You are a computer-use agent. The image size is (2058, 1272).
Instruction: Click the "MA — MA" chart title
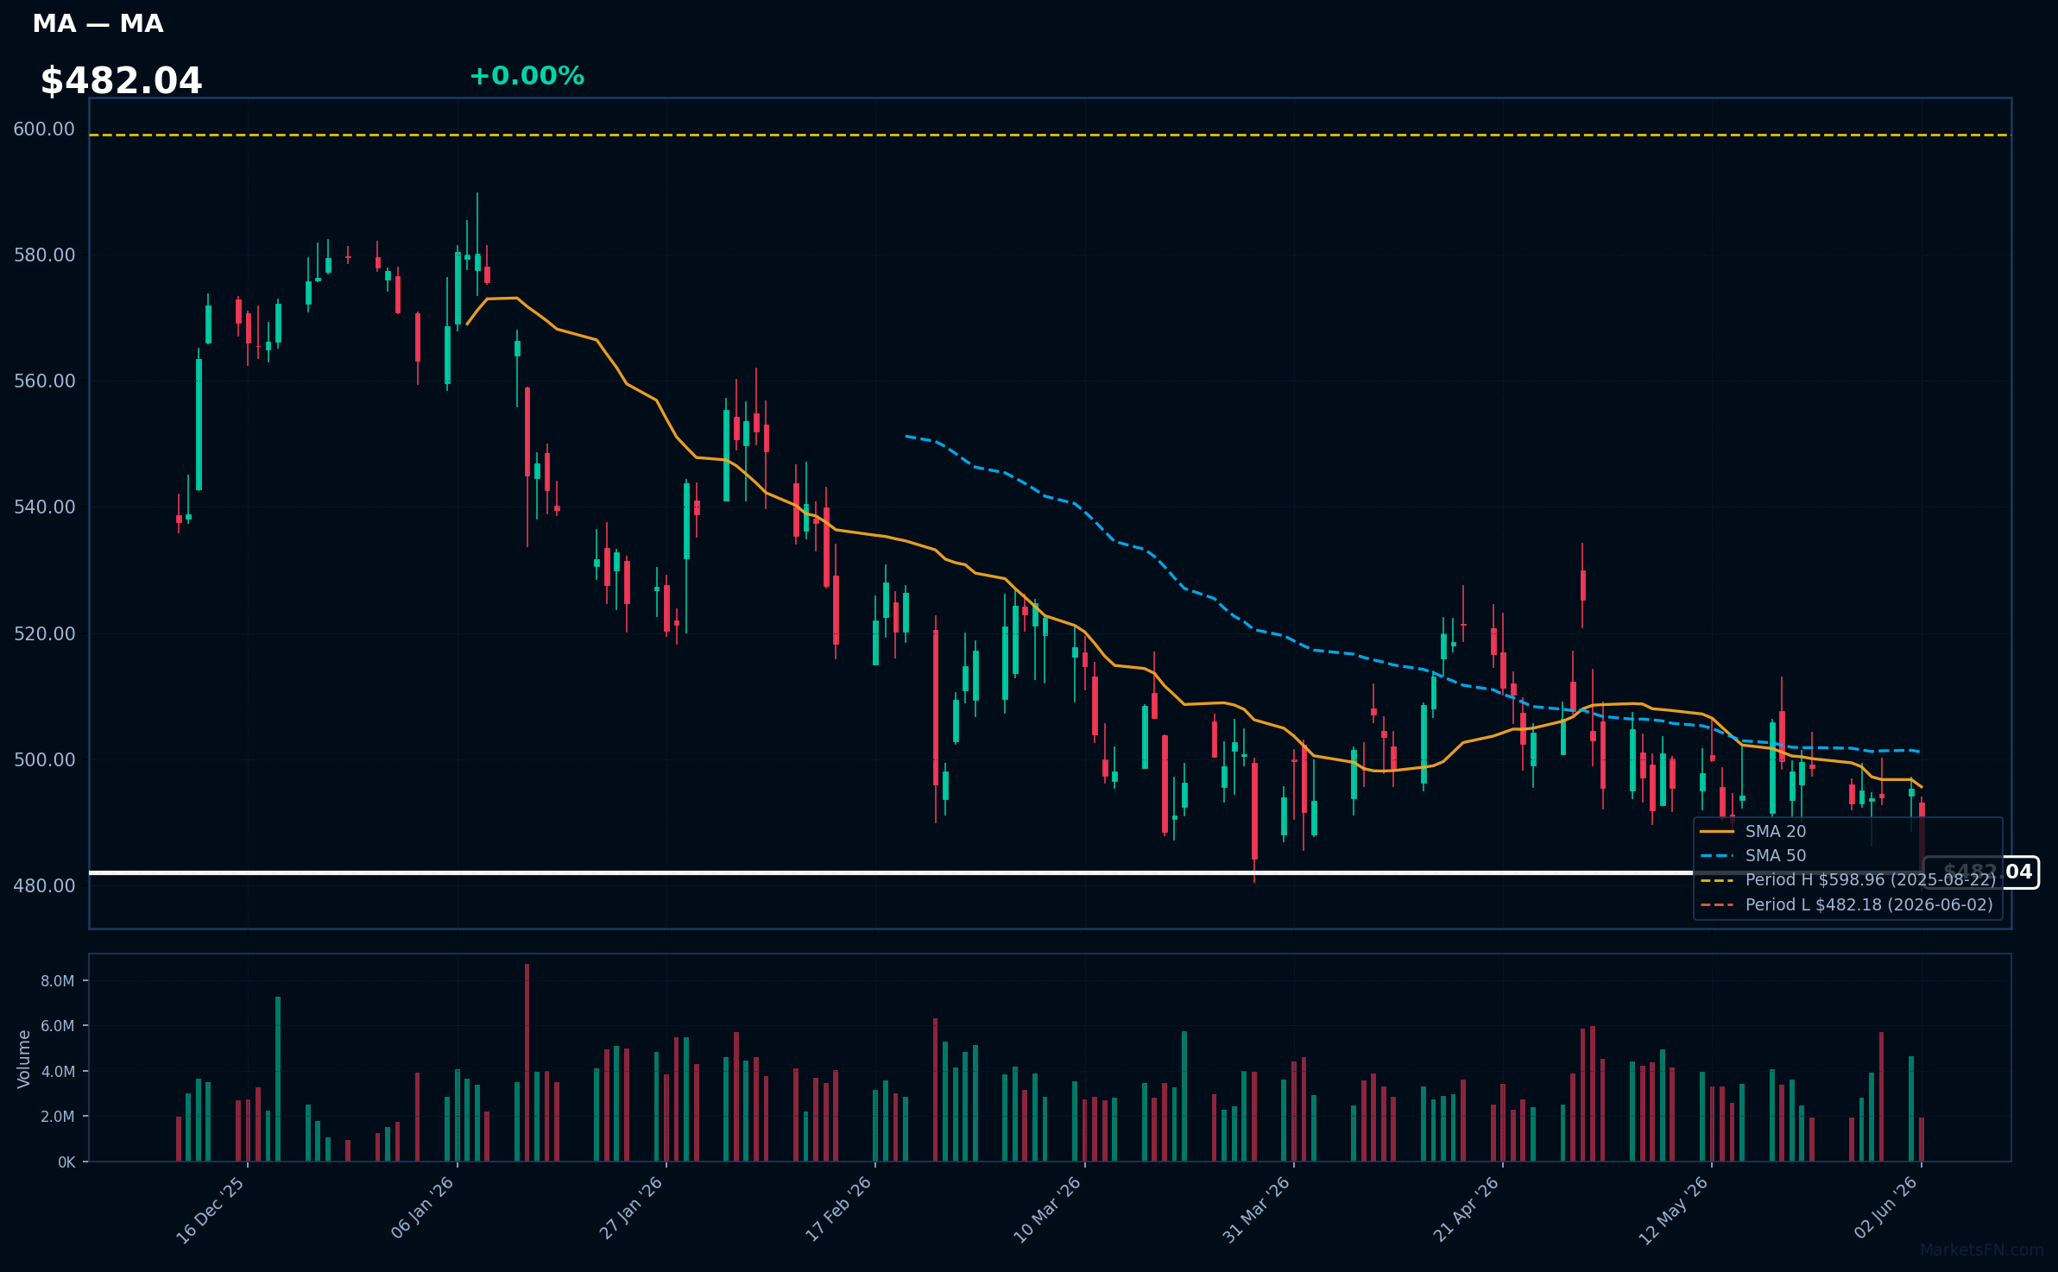coord(98,24)
